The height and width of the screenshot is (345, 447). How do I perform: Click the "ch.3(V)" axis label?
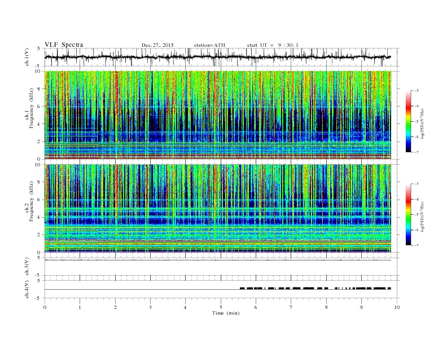(x=27, y=267)
